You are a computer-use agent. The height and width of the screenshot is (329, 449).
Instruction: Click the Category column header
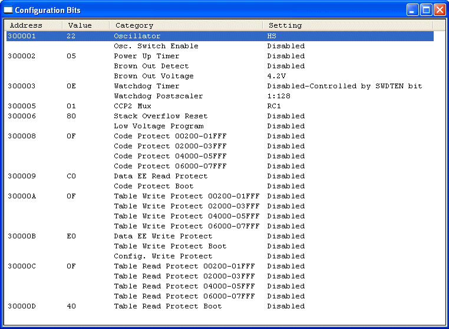[186, 25]
